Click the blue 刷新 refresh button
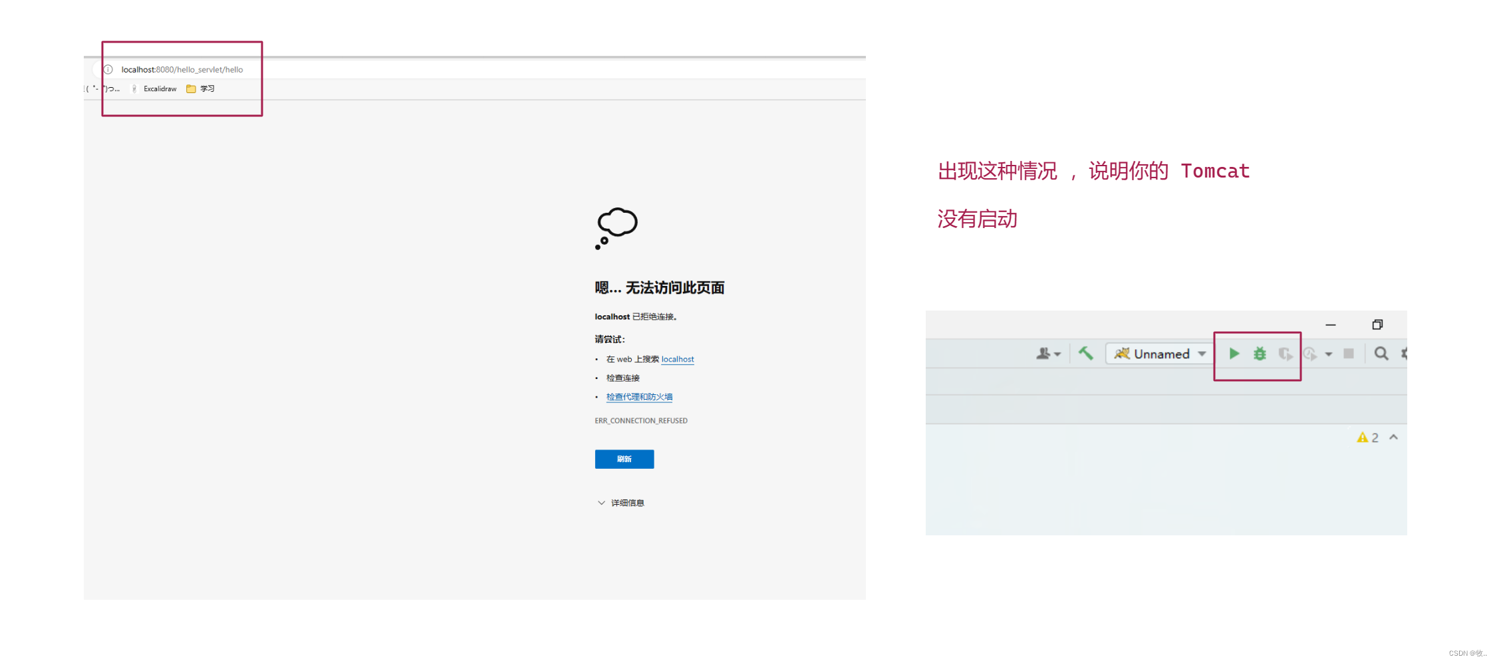The height and width of the screenshot is (663, 1497). (x=624, y=459)
